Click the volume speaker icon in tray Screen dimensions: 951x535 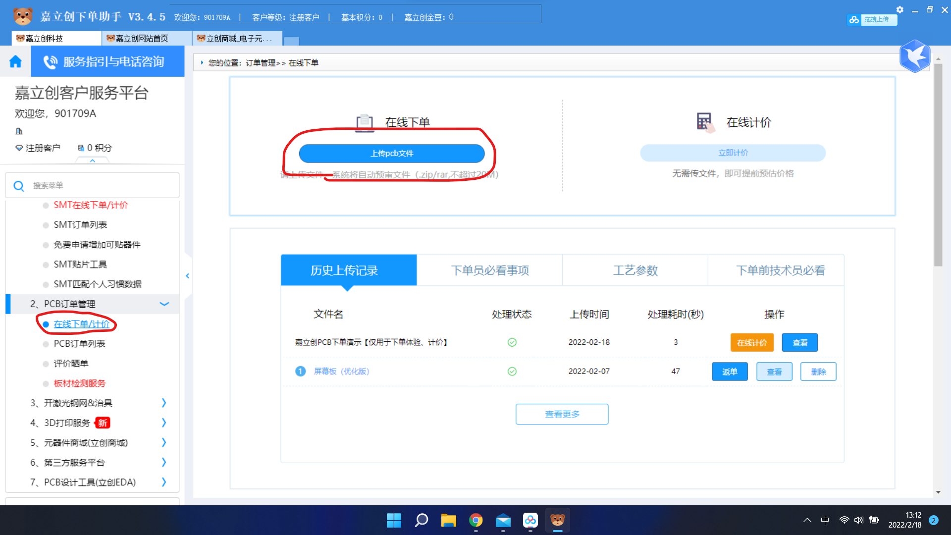point(858,520)
